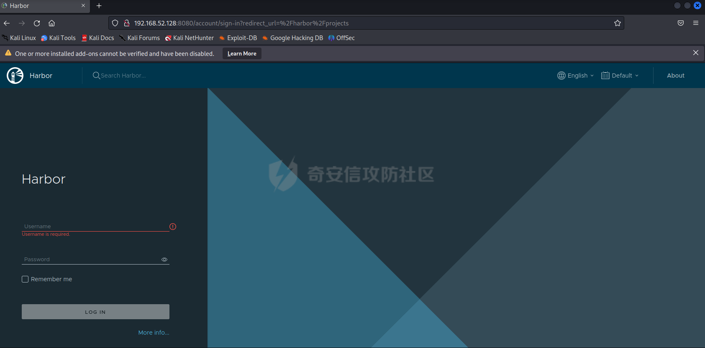The image size is (705, 348).
Task: Open the Default theme dropdown
Action: [620, 76]
